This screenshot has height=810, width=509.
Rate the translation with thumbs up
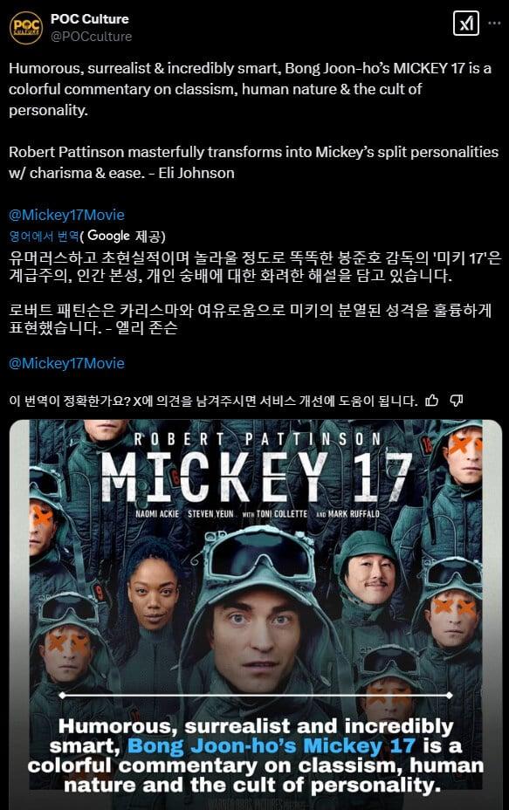click(x=431, y=401)
